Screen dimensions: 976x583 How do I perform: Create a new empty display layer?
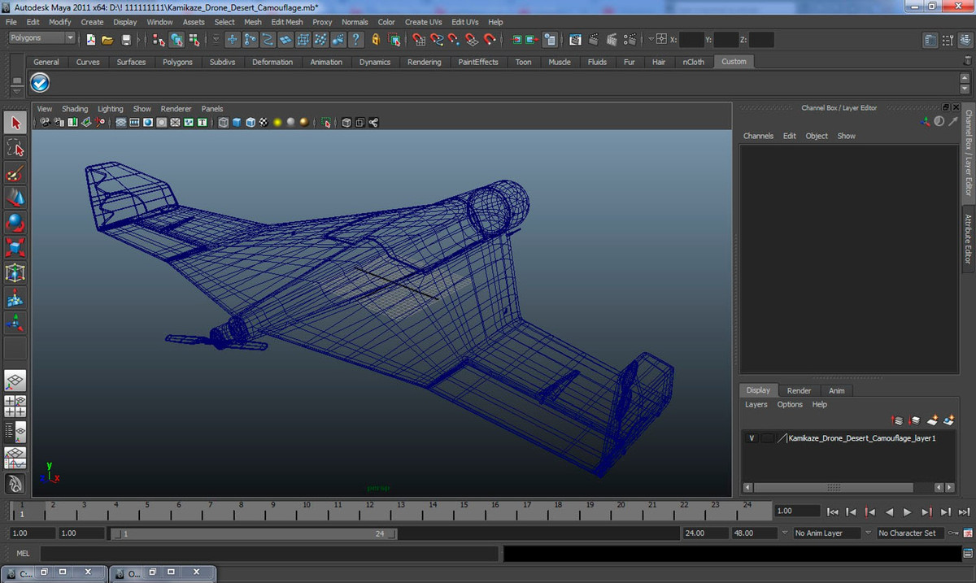(x=932, y=420)
